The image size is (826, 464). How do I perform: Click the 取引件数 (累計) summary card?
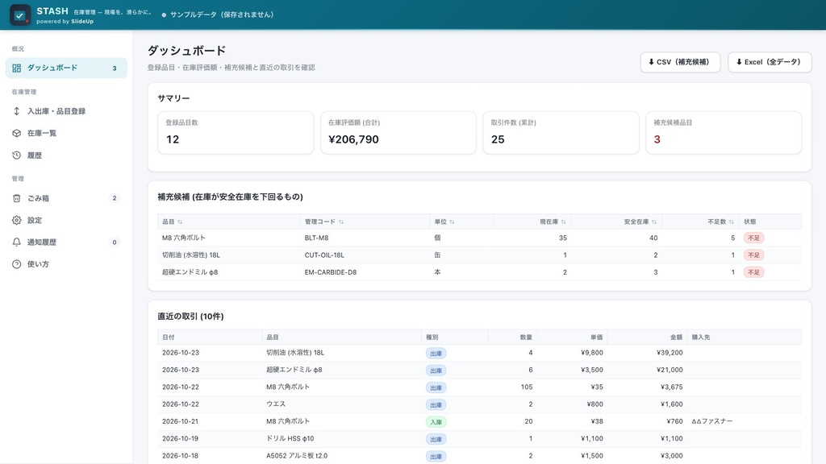tap(561, 133)
